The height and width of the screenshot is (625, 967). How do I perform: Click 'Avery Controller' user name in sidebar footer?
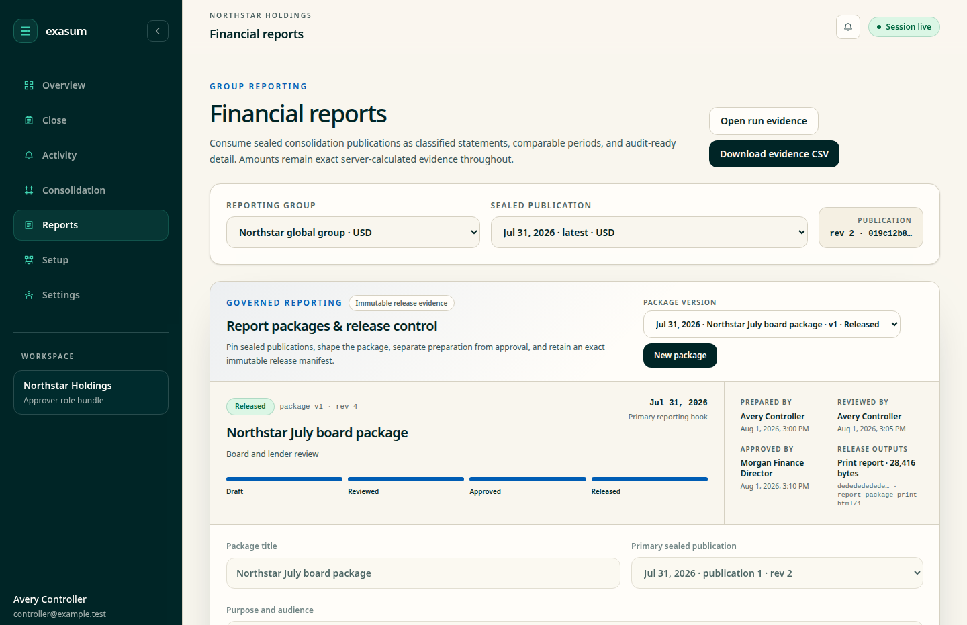click(x=50, y=599)
